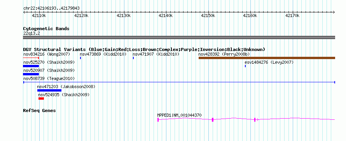Click the nsv834216 (Wong2007) variant label
The height and width of the screenshot is (141, 346).
(x=47, y=54)
